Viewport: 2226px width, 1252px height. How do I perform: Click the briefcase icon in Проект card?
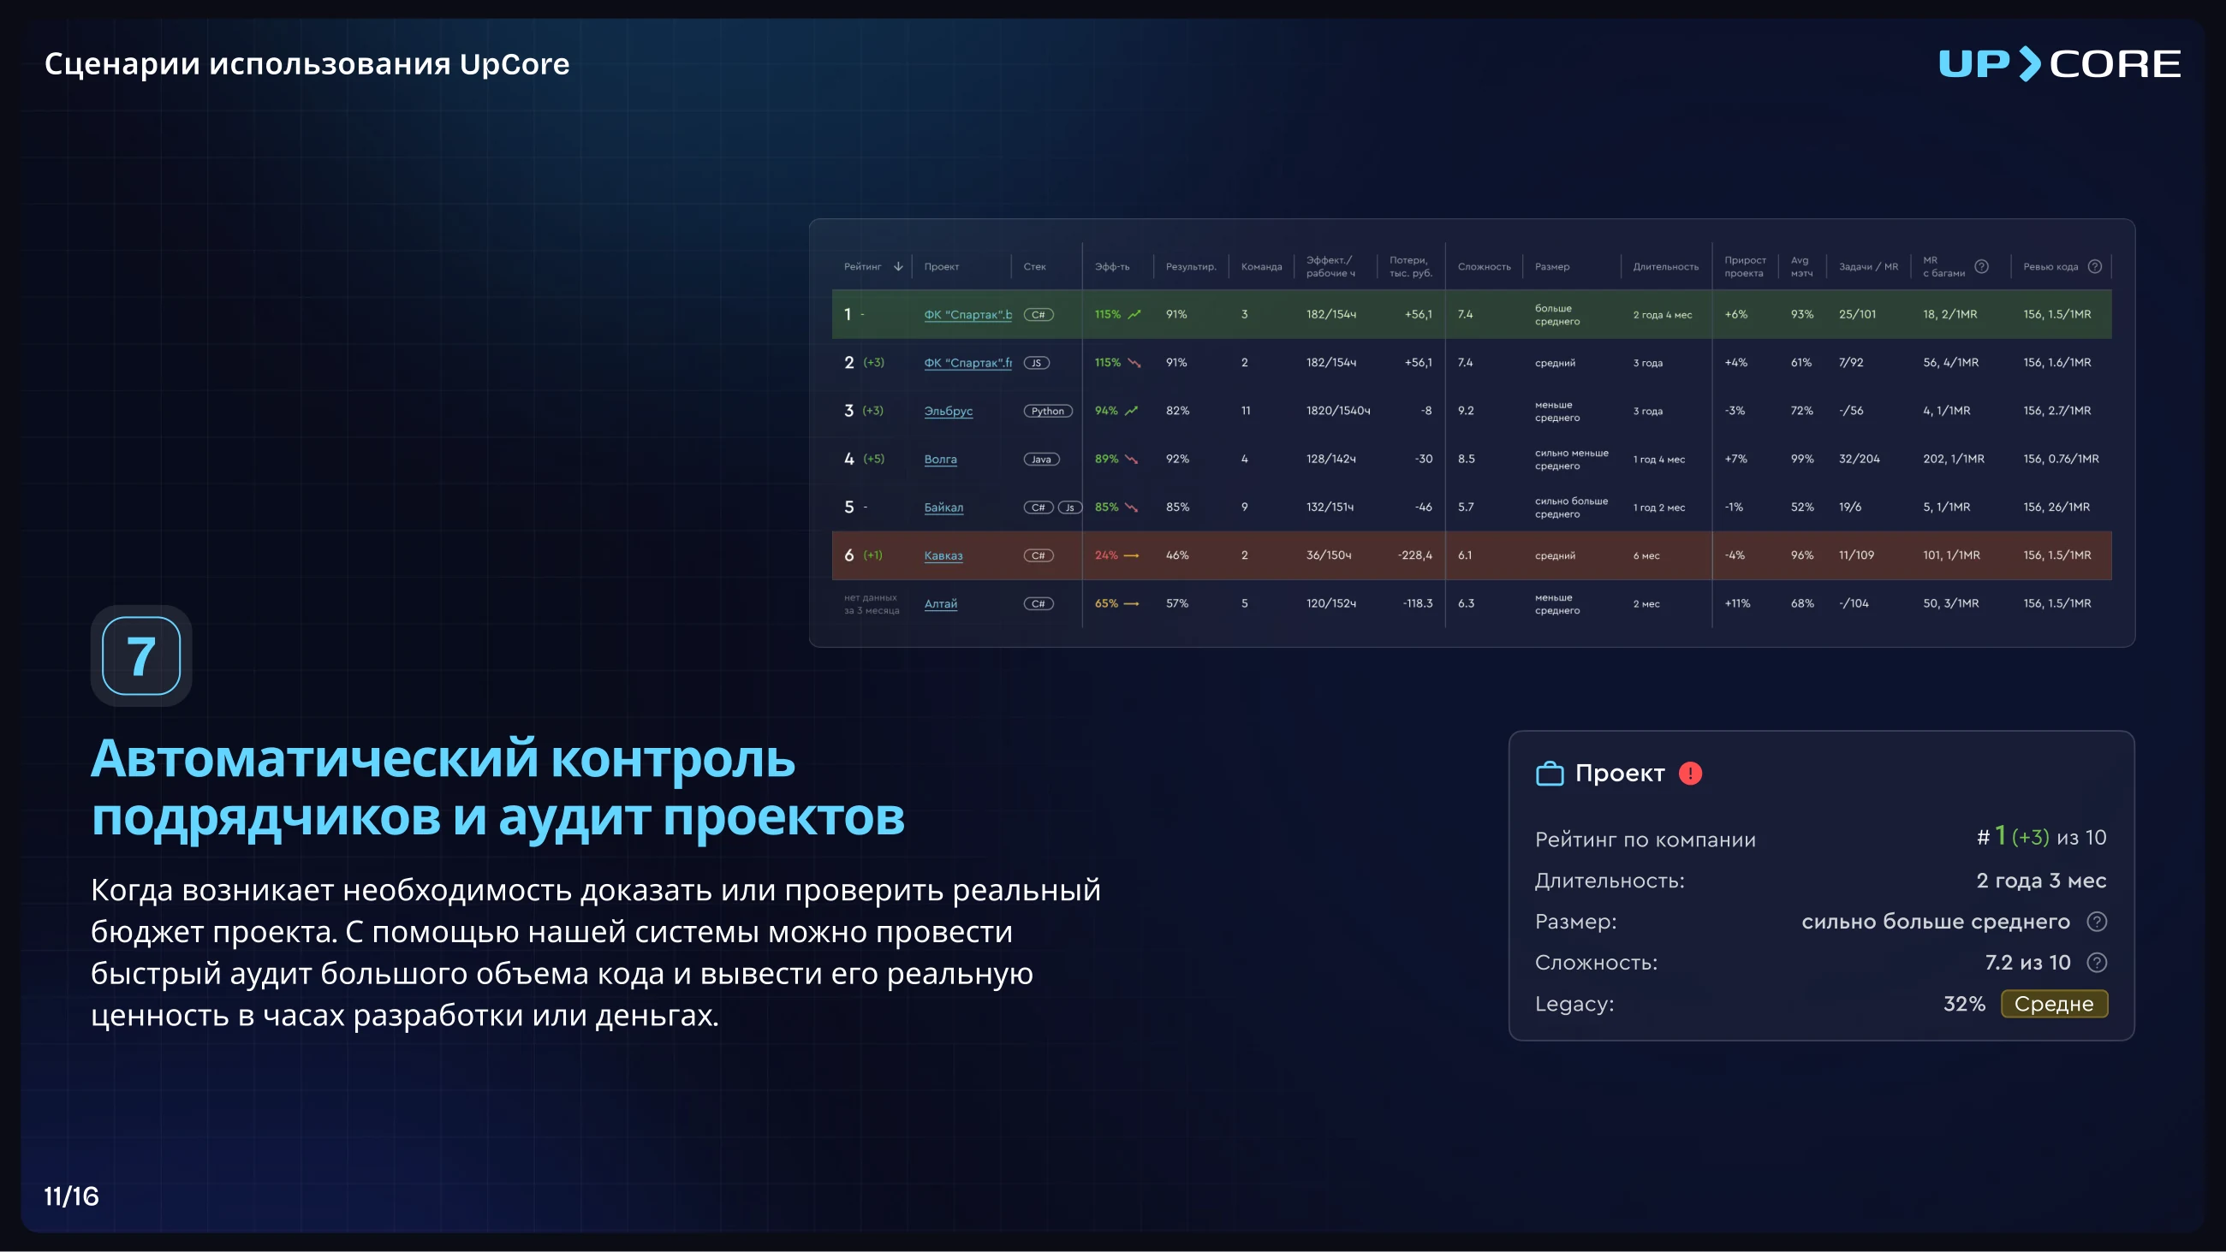coord(1550,774)
